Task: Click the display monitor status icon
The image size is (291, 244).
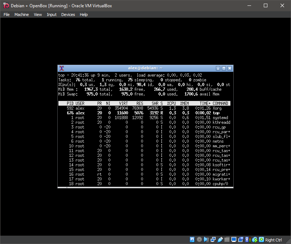Action: 234,240
